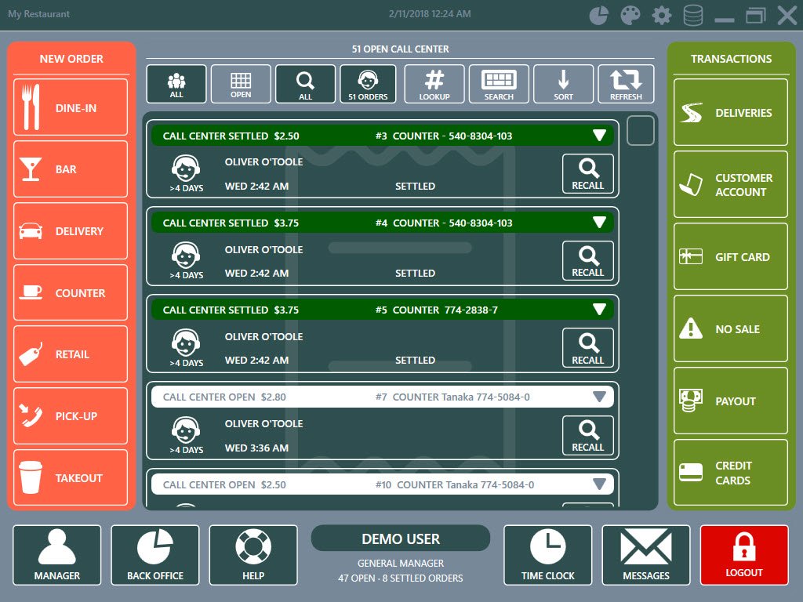Refresh the order list
This screenshot has width=803, height=602.
(x=626, y=84)
